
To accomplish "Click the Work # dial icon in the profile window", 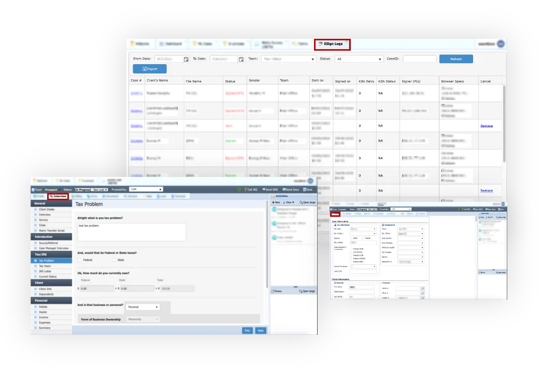I will click(x=423, y=293).
